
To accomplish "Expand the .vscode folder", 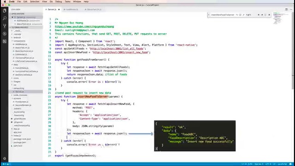I will click(18, 34).
